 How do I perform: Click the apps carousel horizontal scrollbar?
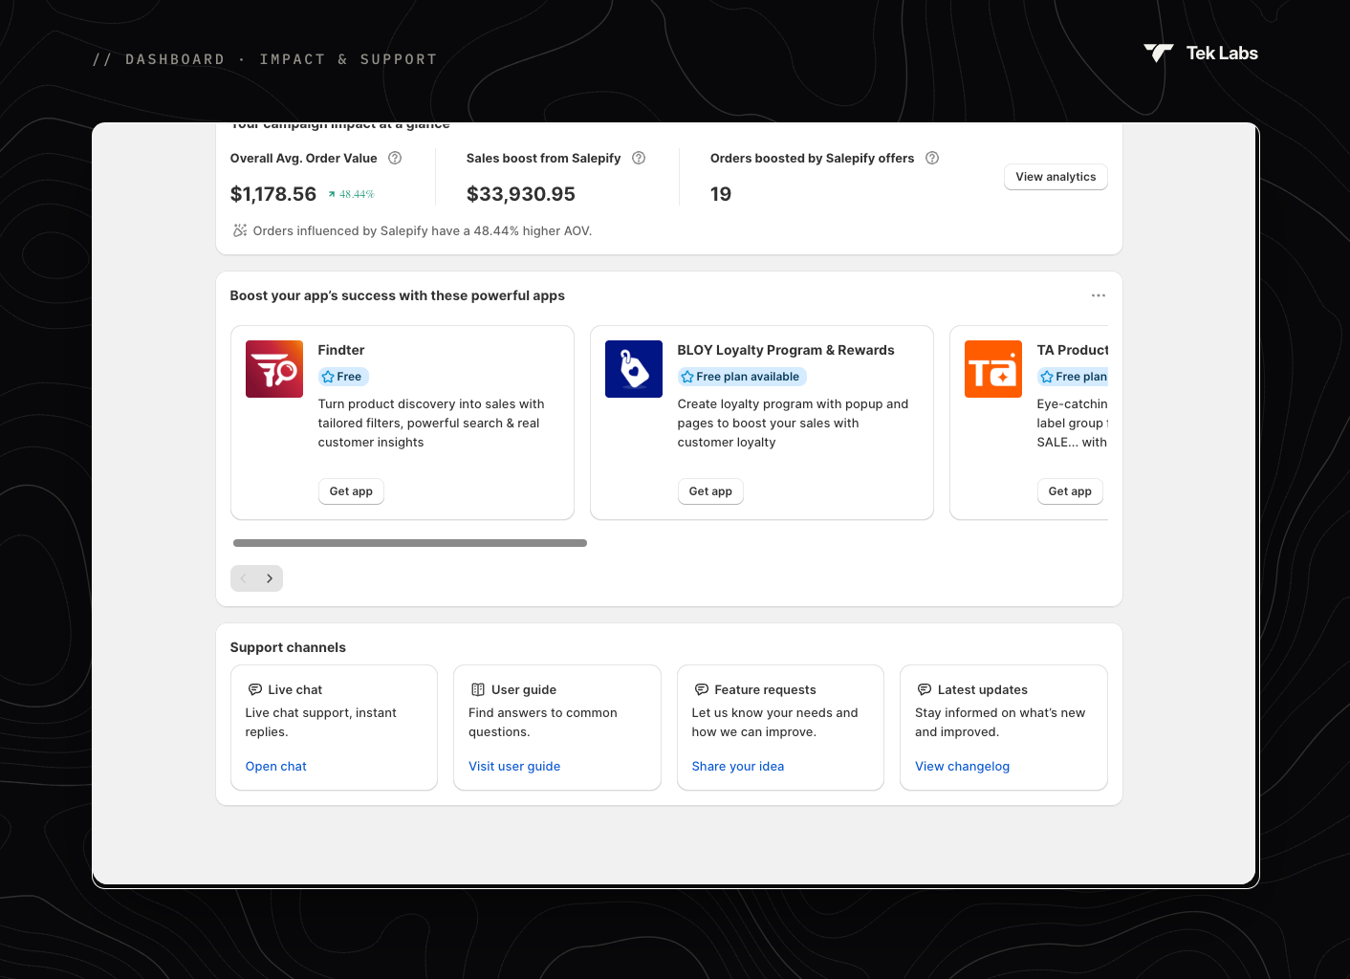pos(410,543)
